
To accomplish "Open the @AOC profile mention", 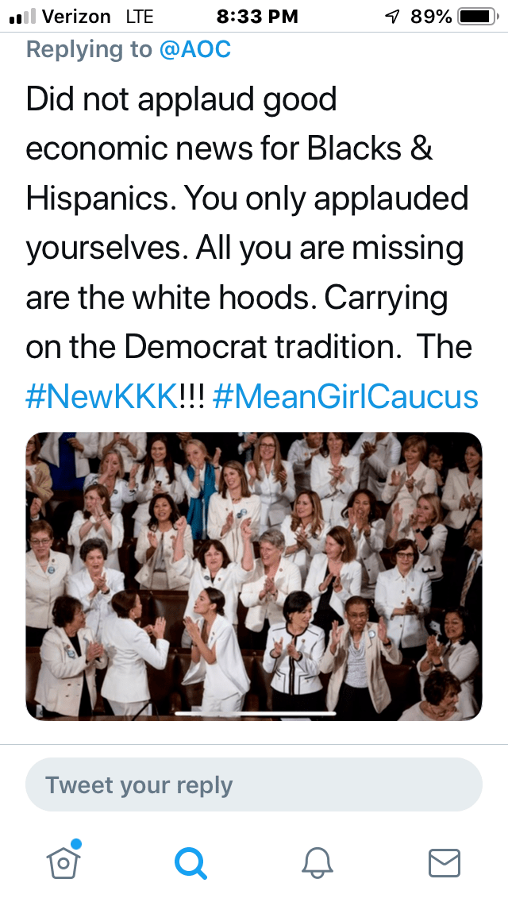I will [x=194, y=49].
